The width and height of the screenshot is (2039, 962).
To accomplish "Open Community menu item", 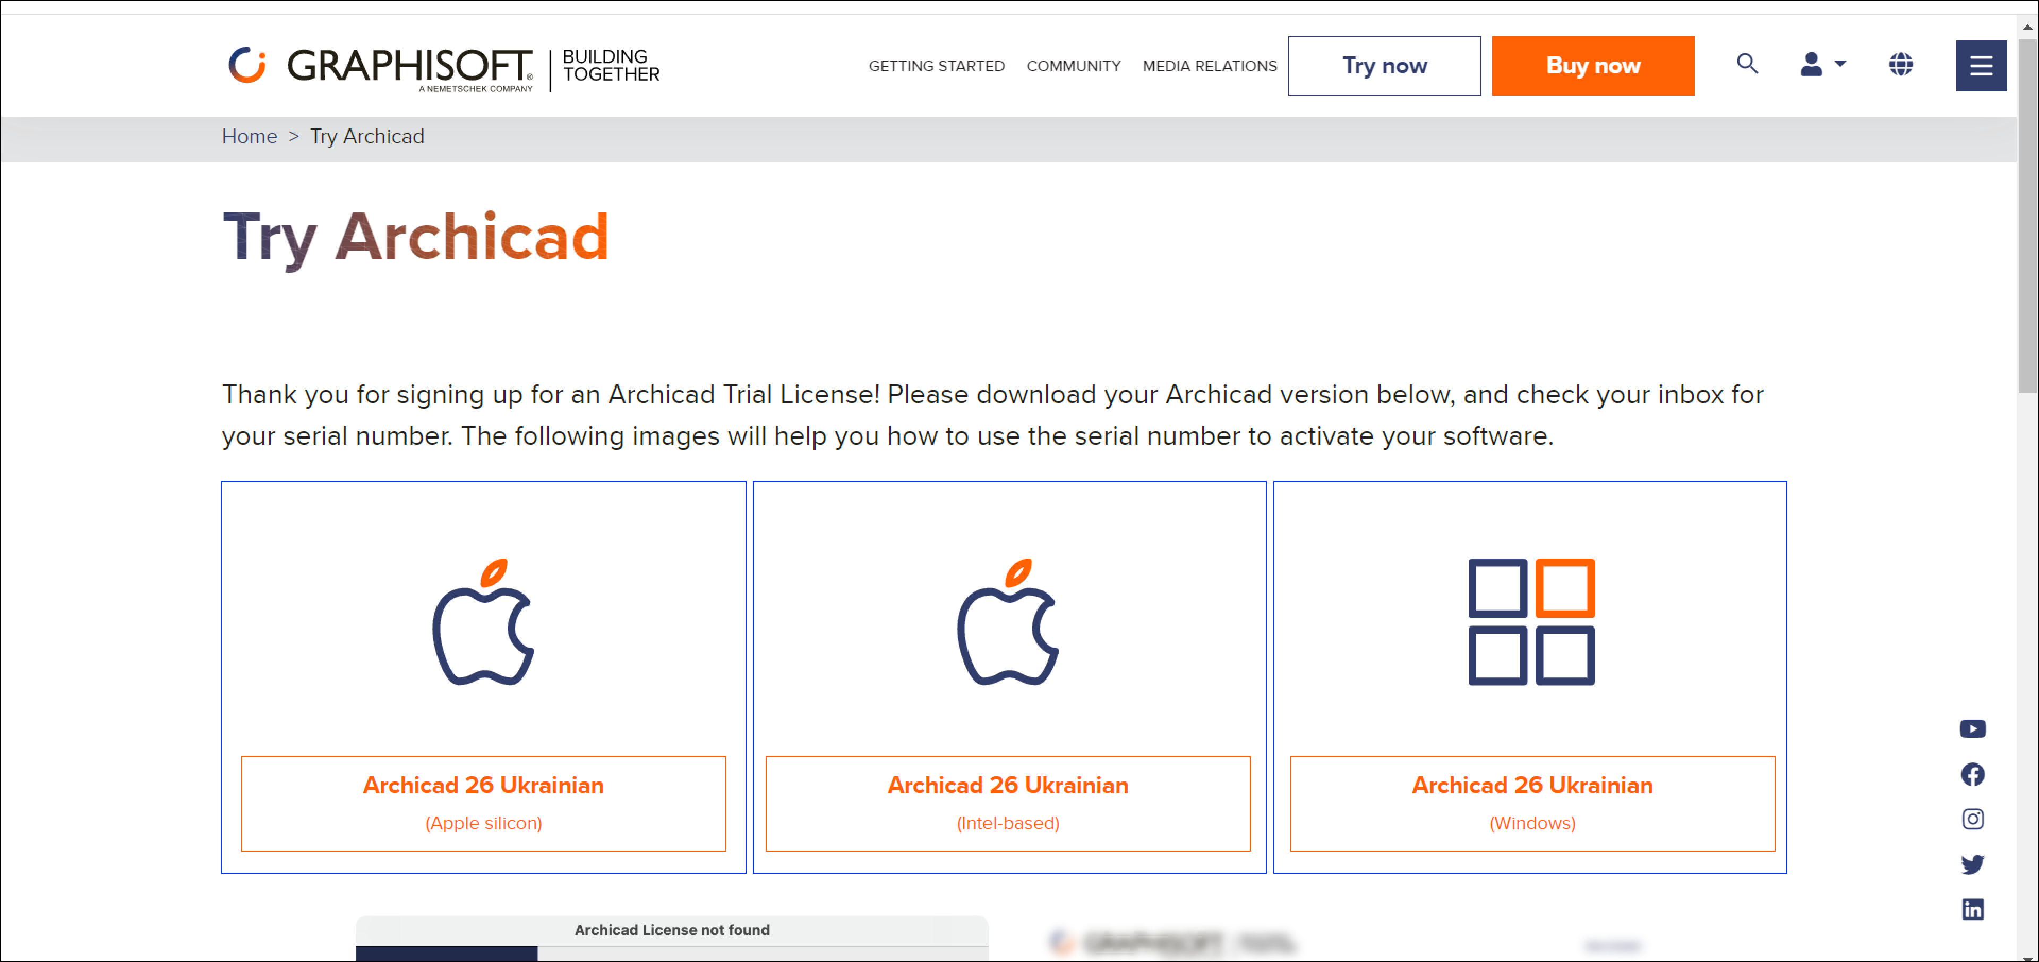I will click(x=1073, y=66).
